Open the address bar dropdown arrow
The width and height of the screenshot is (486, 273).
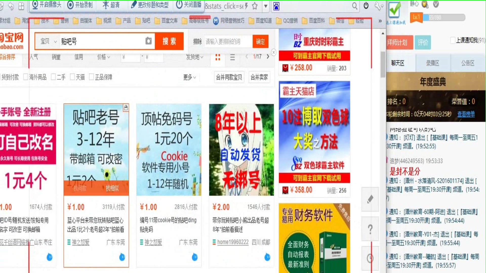(x=266, y=6)
